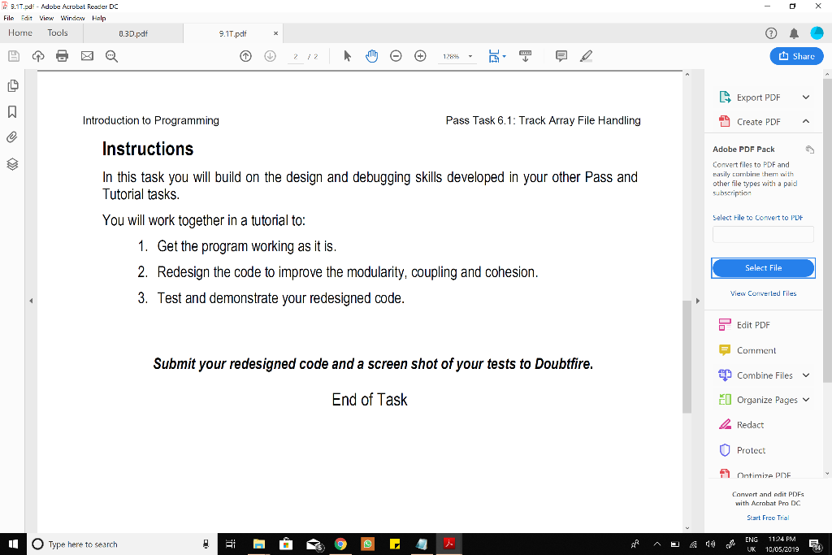Choose the selection arrow tool

pos(347,56)
